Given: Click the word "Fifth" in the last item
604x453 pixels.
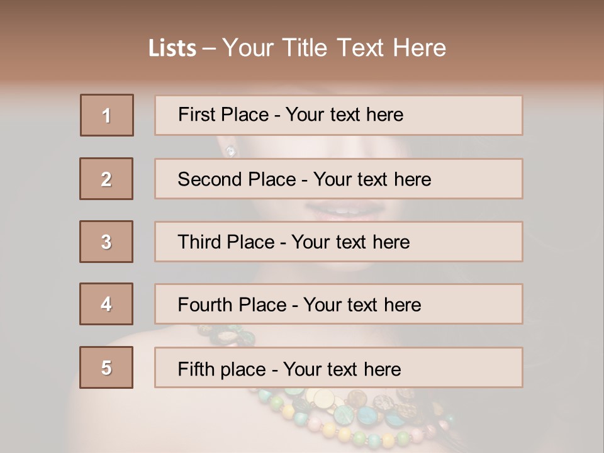Looking at the screenshot, I should click(196, 368).
